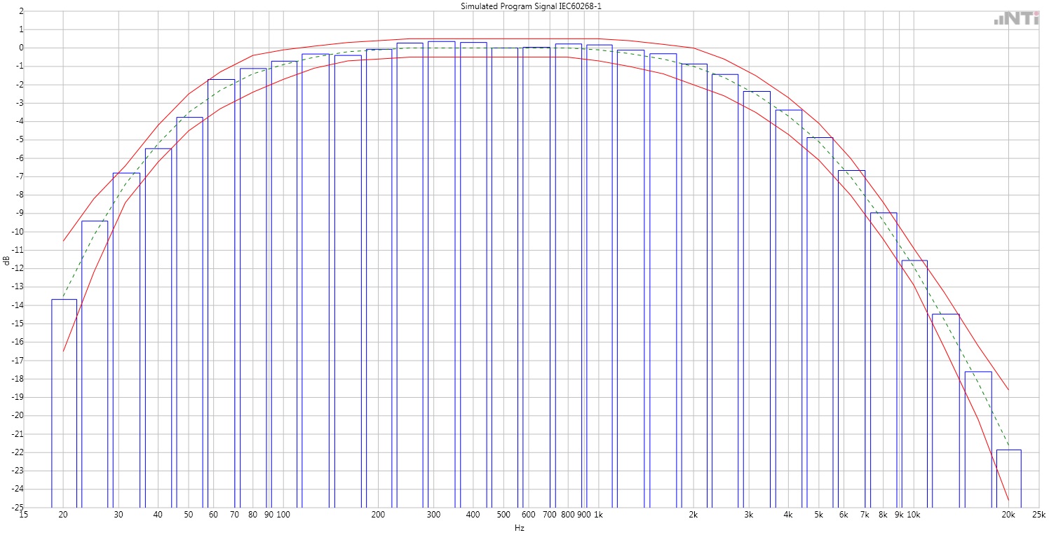This screenshot has height=535, width=1049.
Task: Click the 0 tick label on y-axis
Action: (x=20, y=48)
